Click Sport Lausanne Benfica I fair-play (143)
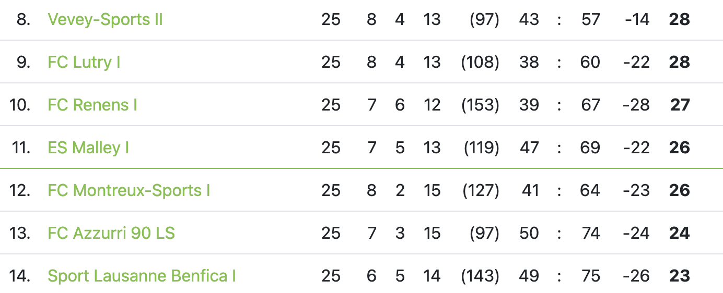723x293 pixels. pyautogui.click(x=480, y=276)
